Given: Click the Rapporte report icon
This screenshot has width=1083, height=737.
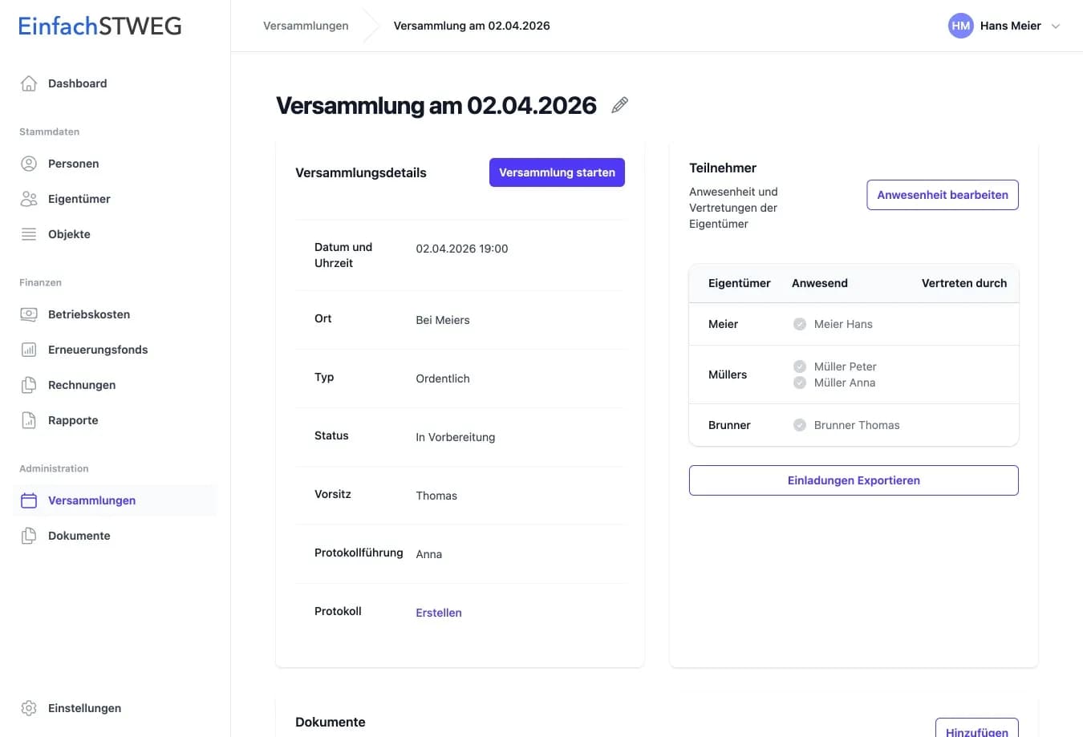Looking at the screenshot, I should point(28,420).
